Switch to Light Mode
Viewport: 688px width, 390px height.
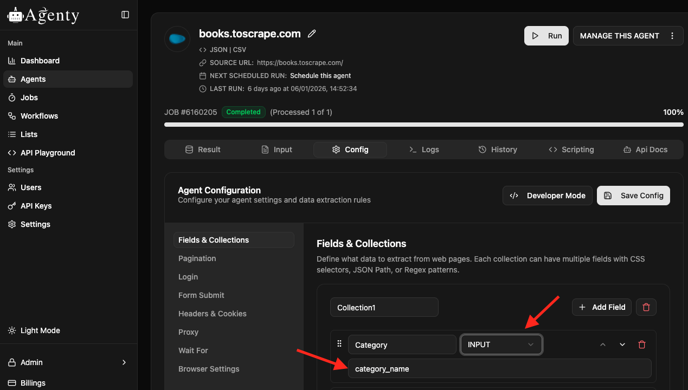(x=40, y=330)
